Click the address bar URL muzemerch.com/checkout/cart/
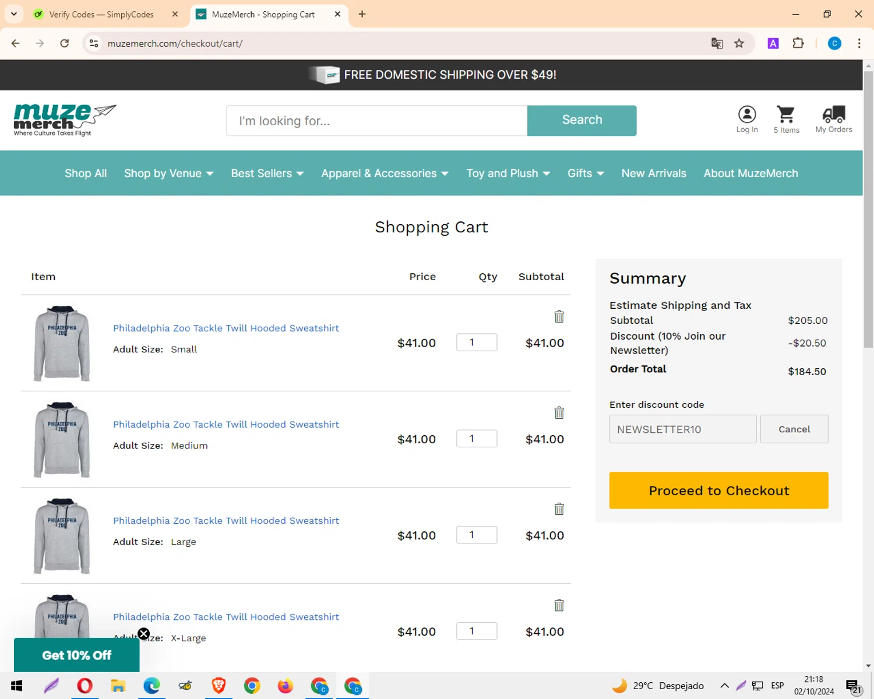 coord(175,43)
